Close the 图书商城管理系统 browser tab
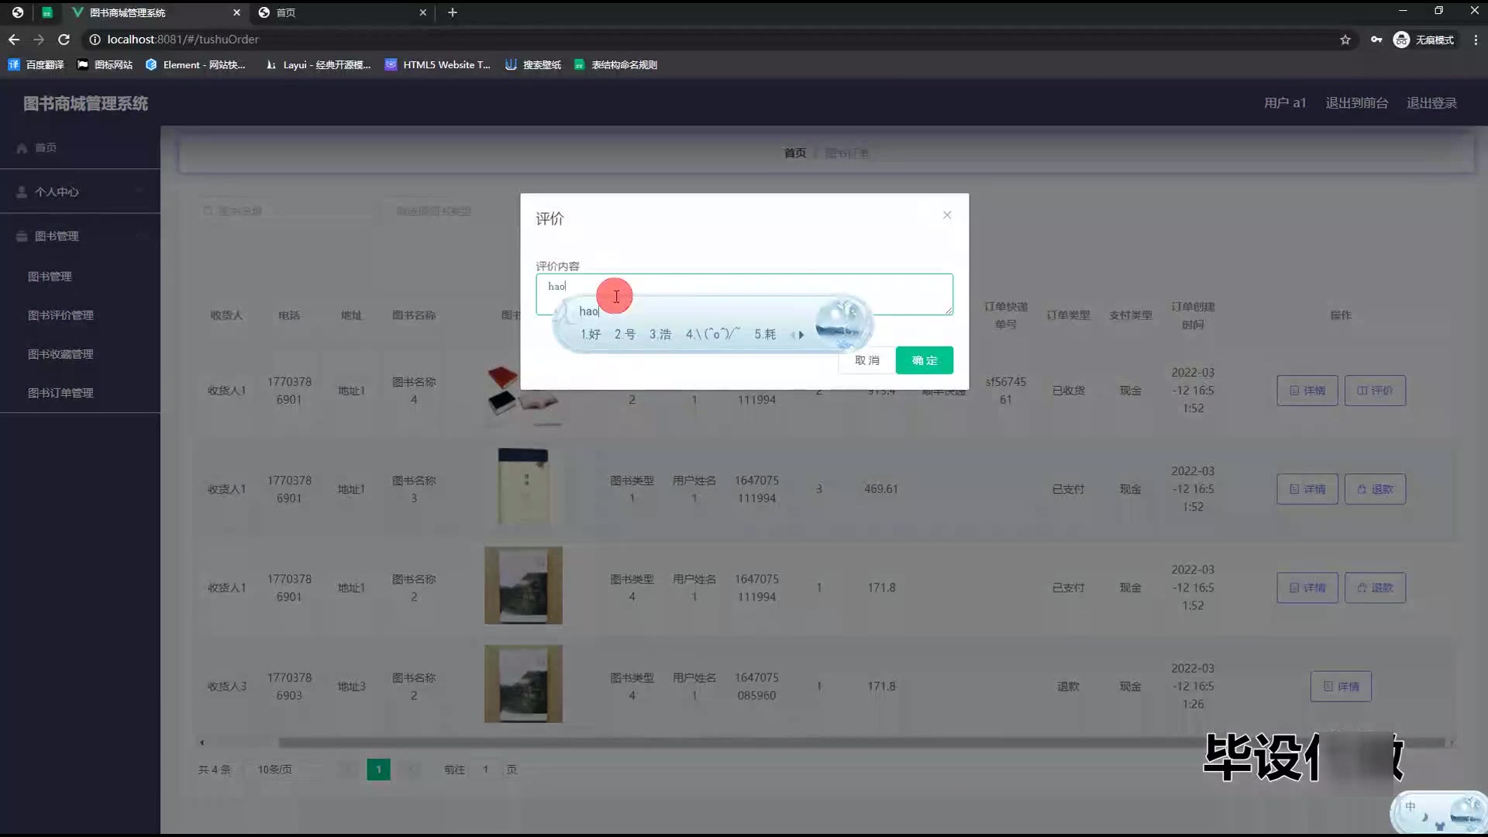 click(x=236, y=12)
